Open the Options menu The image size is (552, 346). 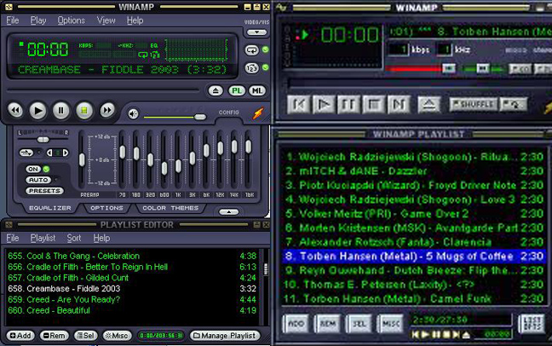coord(71,20)
